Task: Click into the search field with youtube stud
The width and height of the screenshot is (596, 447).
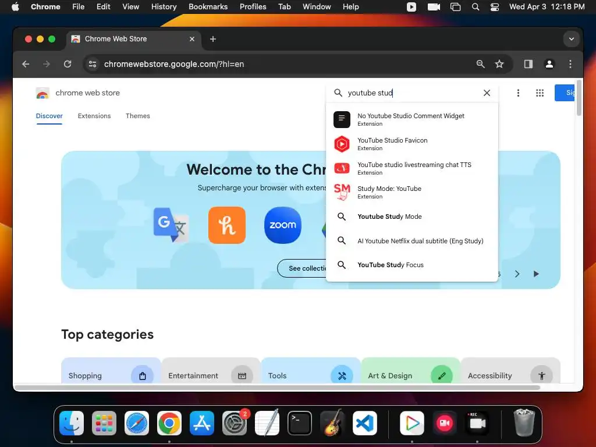Action: tap(413, 93)
